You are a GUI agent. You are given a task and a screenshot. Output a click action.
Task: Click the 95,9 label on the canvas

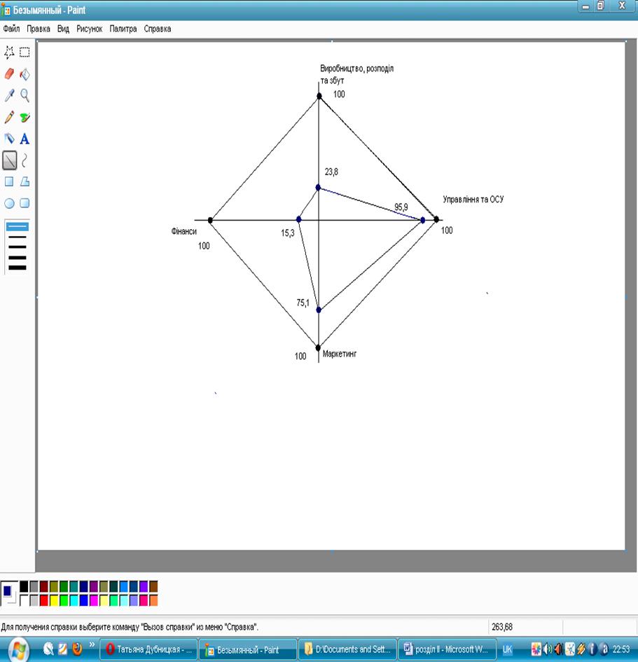coord(401,207)
